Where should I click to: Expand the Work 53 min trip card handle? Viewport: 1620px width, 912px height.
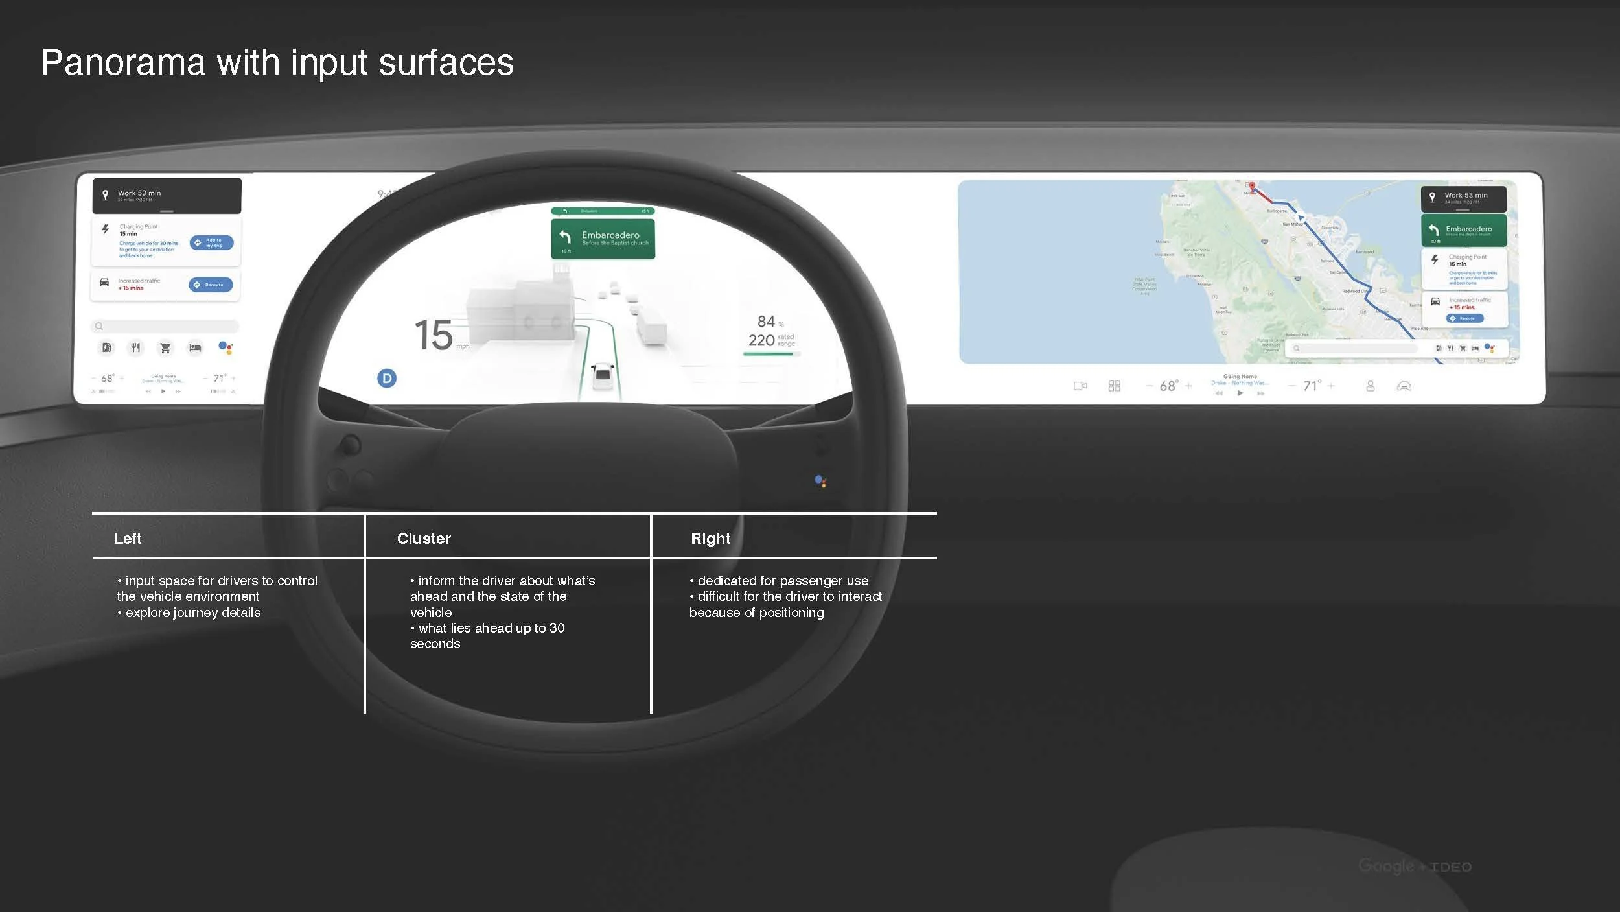tap(167, 211)
